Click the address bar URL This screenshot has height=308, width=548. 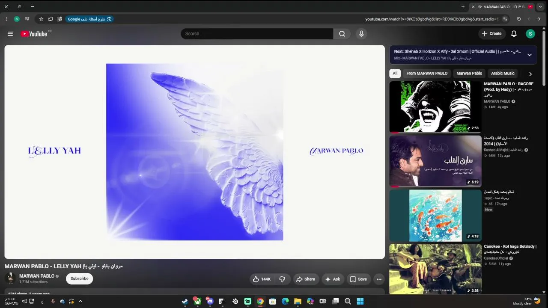[432, 19]
